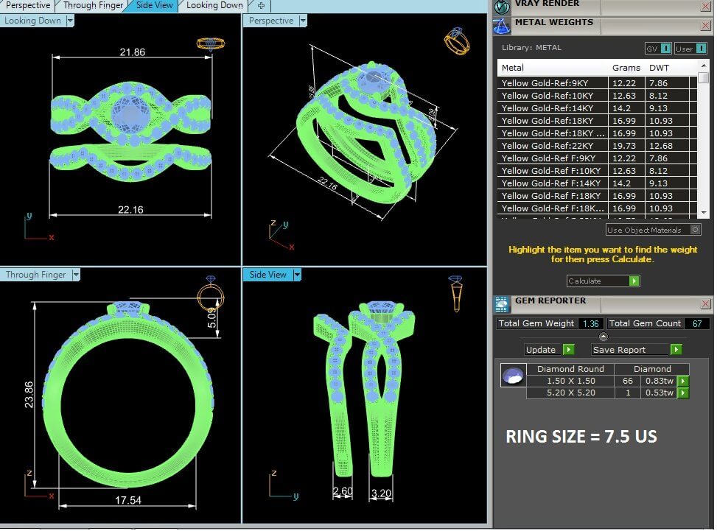Click the ring view icon in Perspective viewport
This screenshot has width=717, height=531.
click(456, 41)
